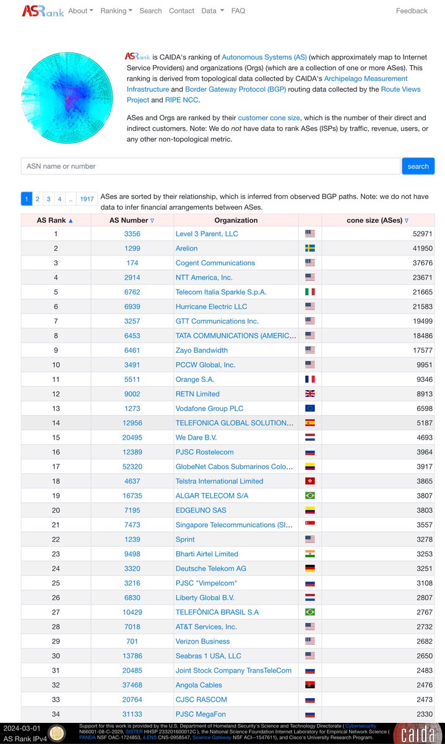Click the UK flag beside RETN Limited
Viewport: 445px width, 744px height.
point(310,394)
